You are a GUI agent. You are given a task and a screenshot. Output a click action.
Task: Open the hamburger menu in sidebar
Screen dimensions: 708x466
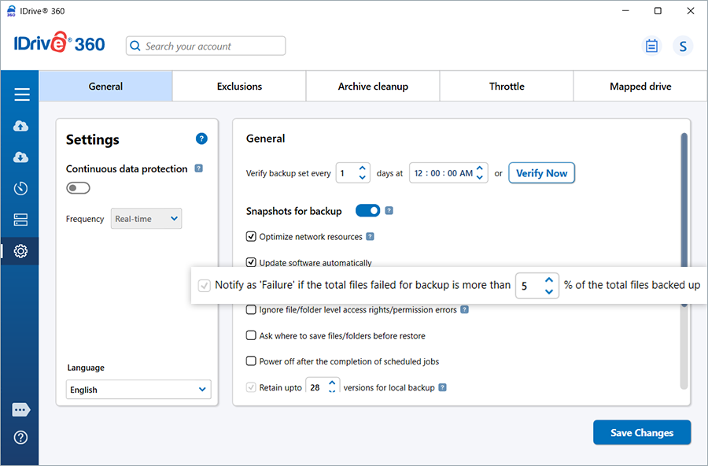21,94
